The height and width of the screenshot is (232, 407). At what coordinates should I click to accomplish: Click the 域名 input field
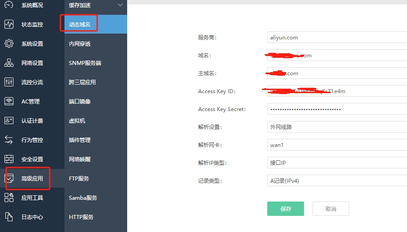(337, 55)
